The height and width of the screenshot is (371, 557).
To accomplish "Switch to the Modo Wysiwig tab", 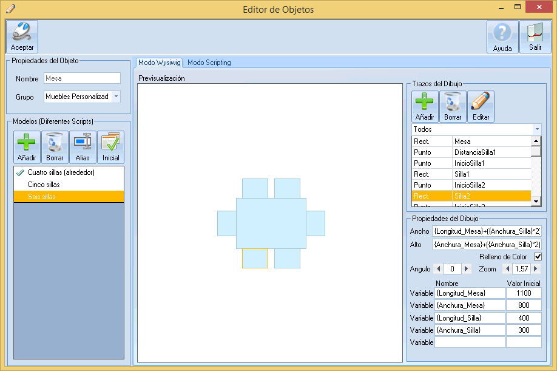I will point(159,63).
